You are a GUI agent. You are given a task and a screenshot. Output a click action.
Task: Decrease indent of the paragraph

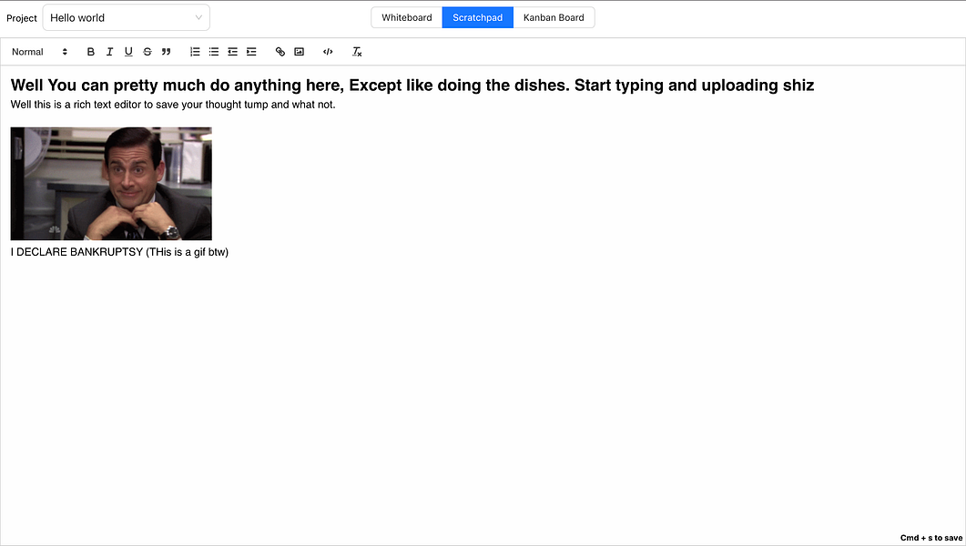232,52
